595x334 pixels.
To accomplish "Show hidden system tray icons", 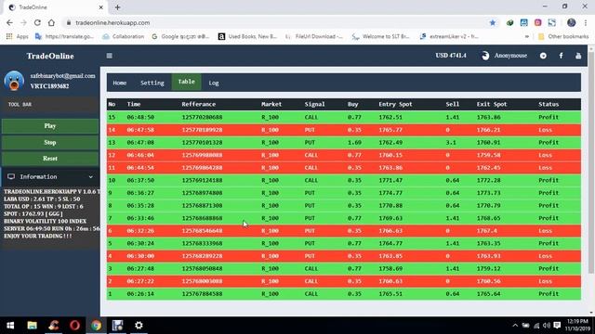I will pos(515,326).
